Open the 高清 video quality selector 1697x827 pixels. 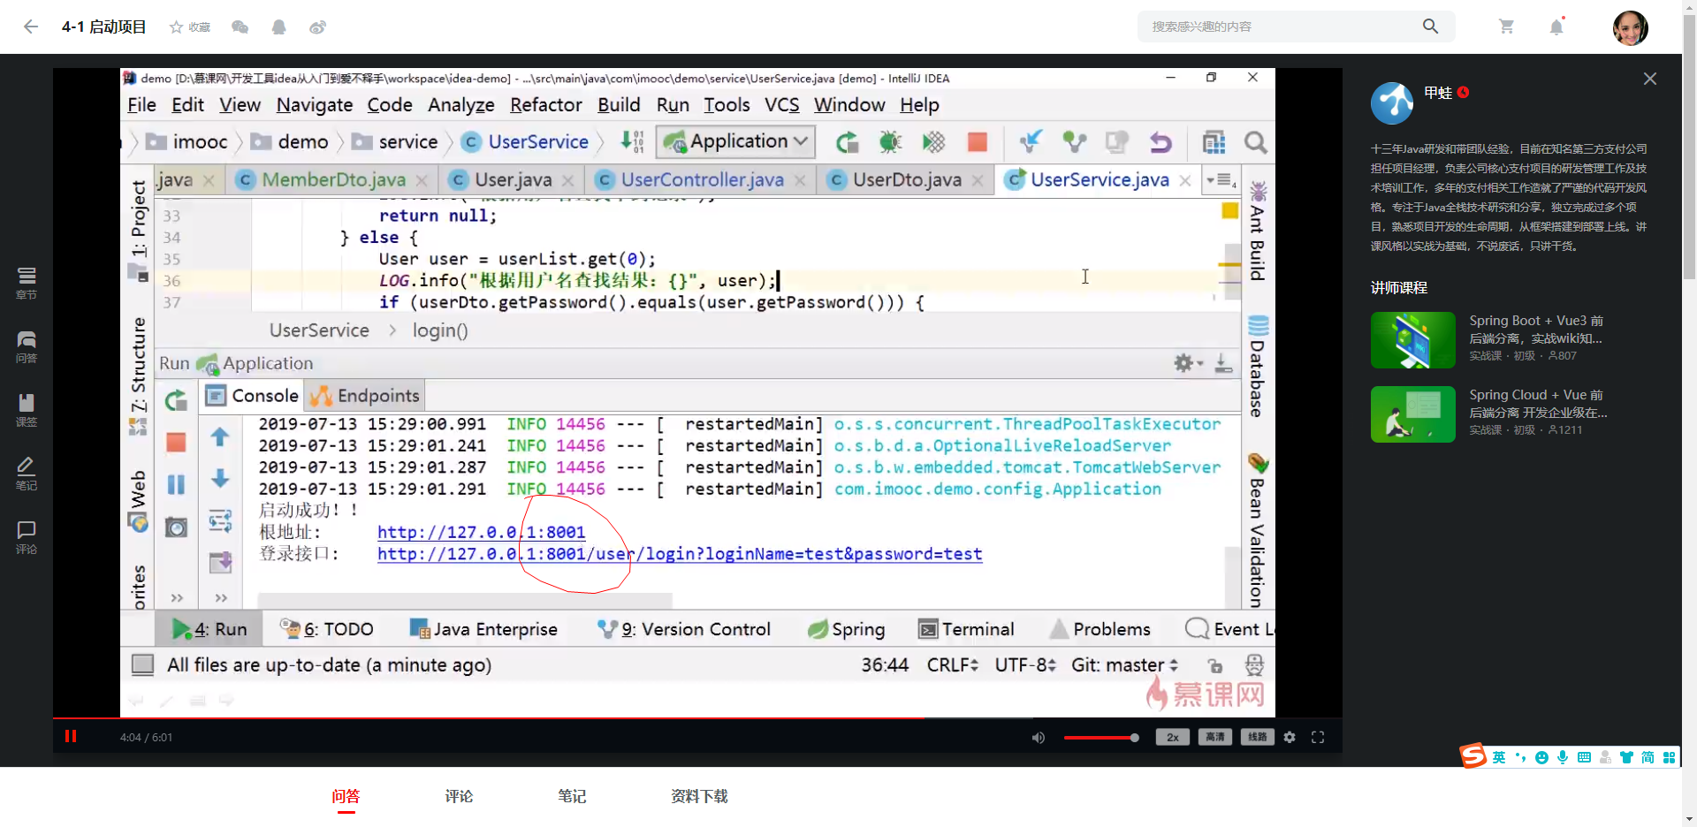tap(1215, 737)
